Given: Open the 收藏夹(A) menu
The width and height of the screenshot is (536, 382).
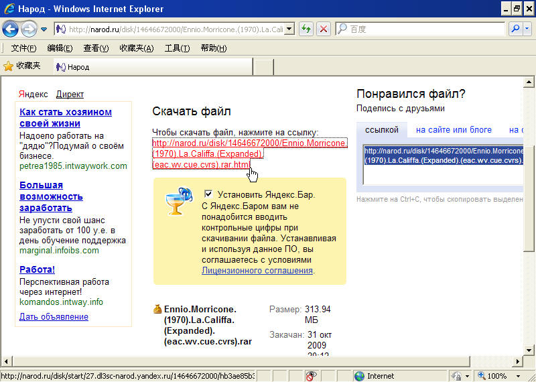Looking at the screenshot, I should pyautogui.click(x=137, y=48).
